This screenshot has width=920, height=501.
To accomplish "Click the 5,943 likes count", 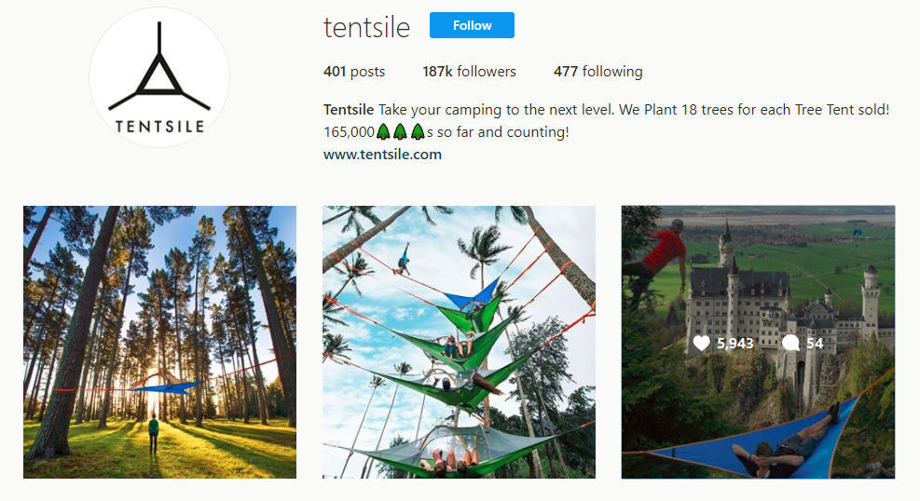I will pos(735,344).
